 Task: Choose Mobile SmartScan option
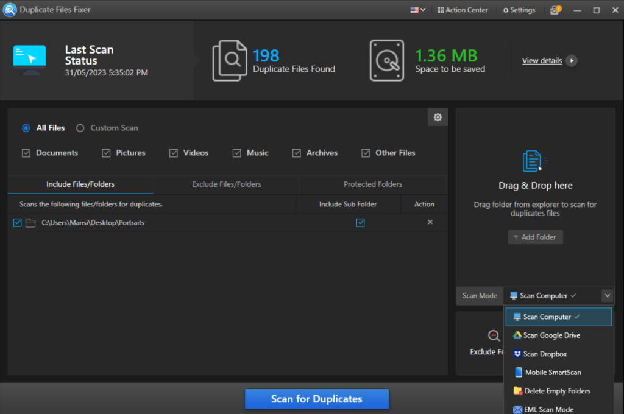pyautogui.click(x=558, y=373)
